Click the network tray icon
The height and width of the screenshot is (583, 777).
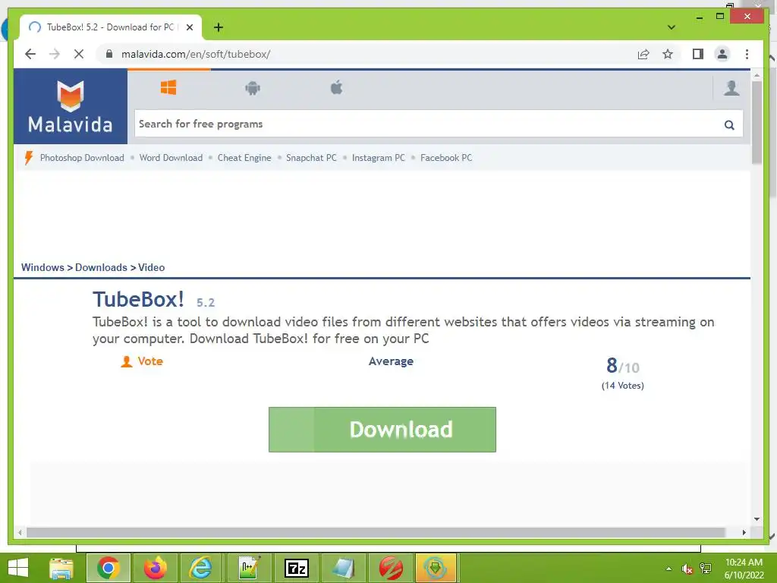click(706, 569)
